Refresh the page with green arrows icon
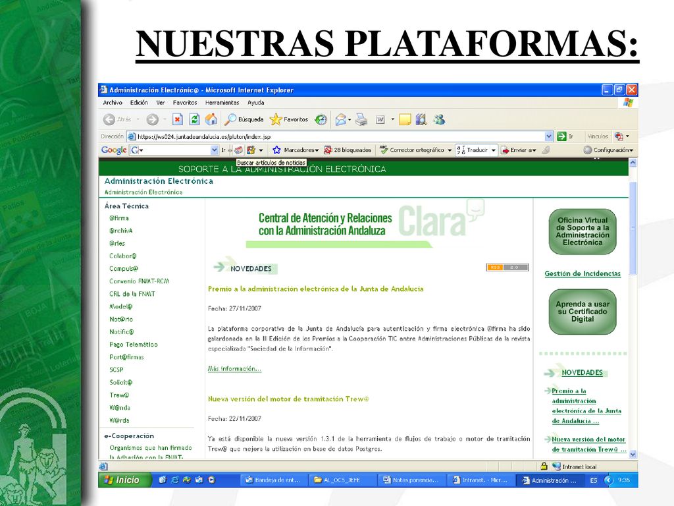 tap(194, 119)
